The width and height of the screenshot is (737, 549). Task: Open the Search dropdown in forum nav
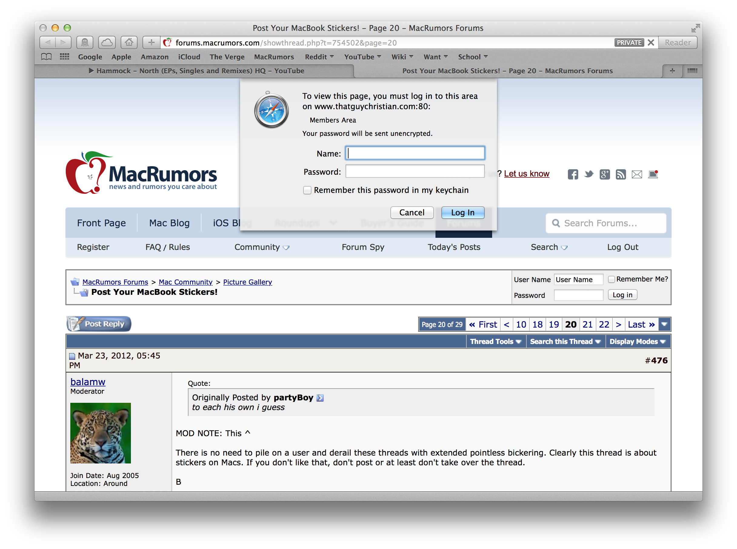pos(549,247)
